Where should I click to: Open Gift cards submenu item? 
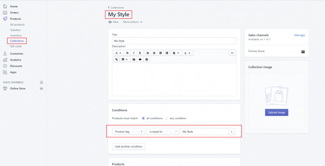16,46
